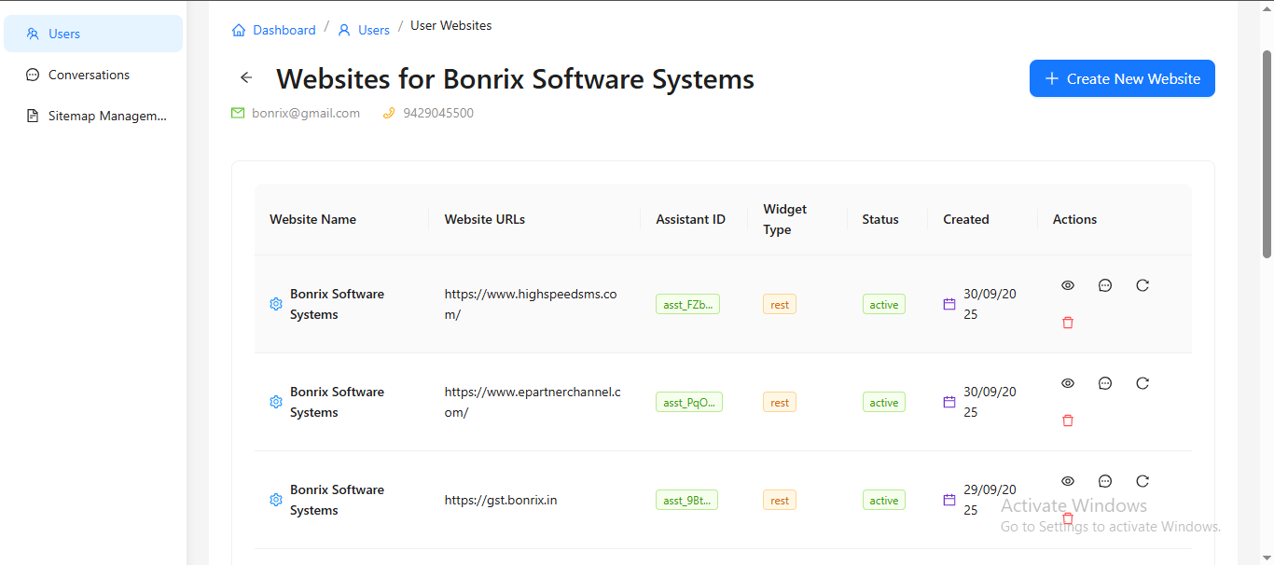Click the active status badge on the first row
This screenshot has height=565, width=1274.
[x=883, y=303]
